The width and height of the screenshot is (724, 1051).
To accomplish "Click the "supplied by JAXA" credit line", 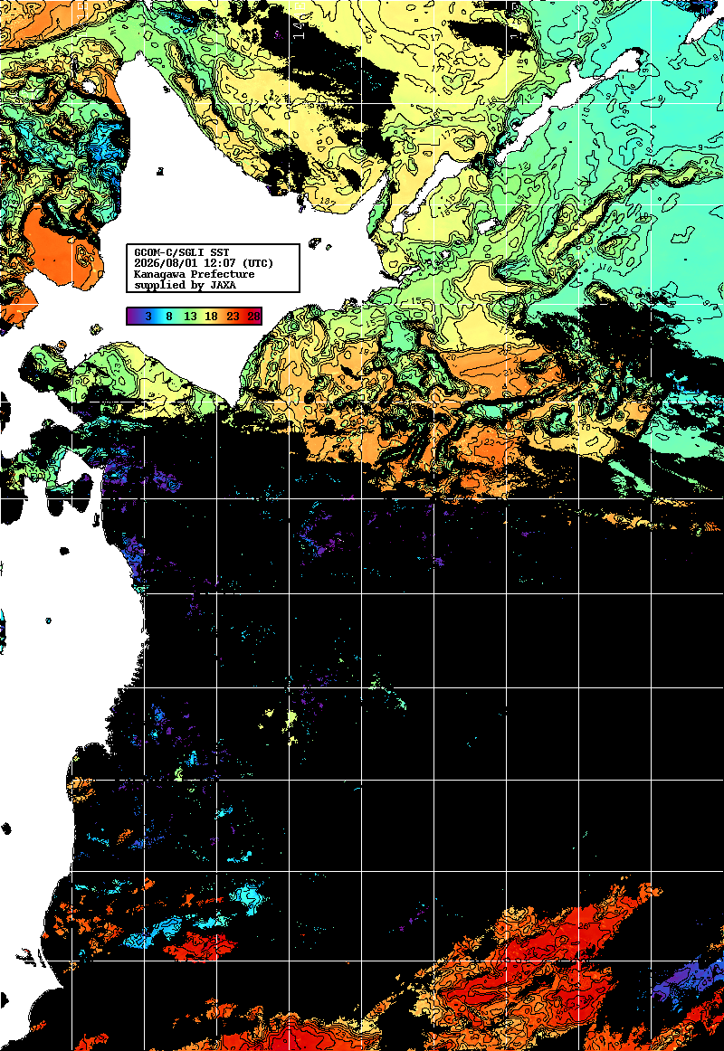I will [185, 285].
